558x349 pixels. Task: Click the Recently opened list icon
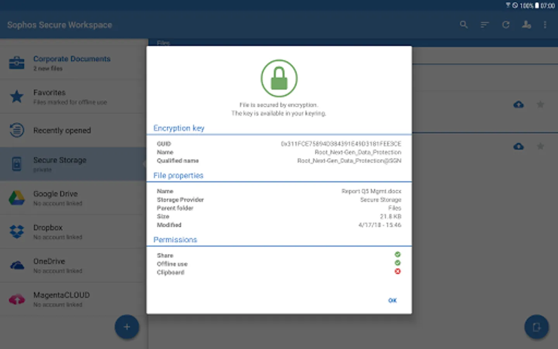(17, 130)
